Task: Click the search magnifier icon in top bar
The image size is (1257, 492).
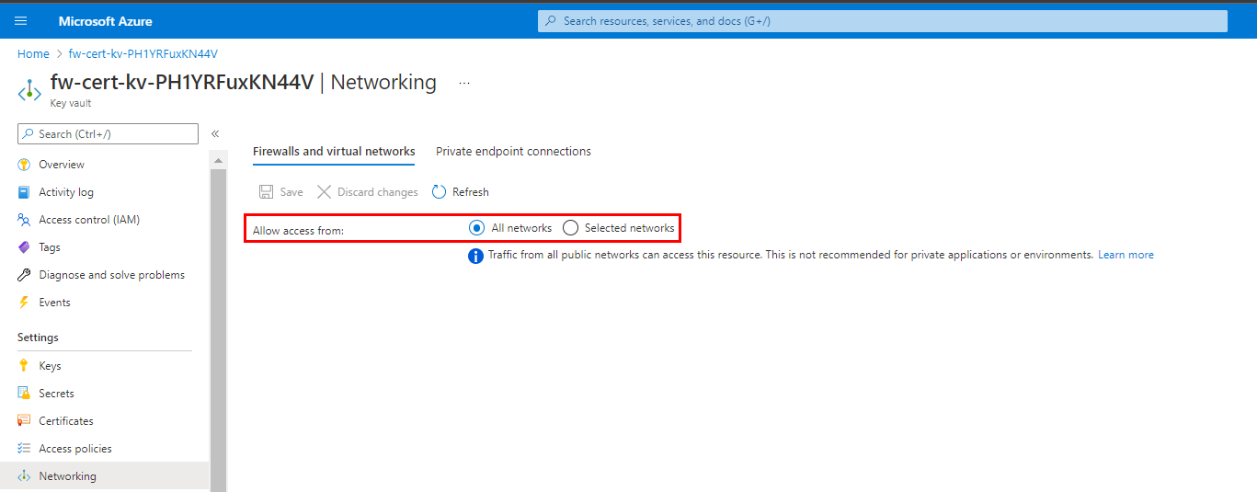Action: [551, 20]
